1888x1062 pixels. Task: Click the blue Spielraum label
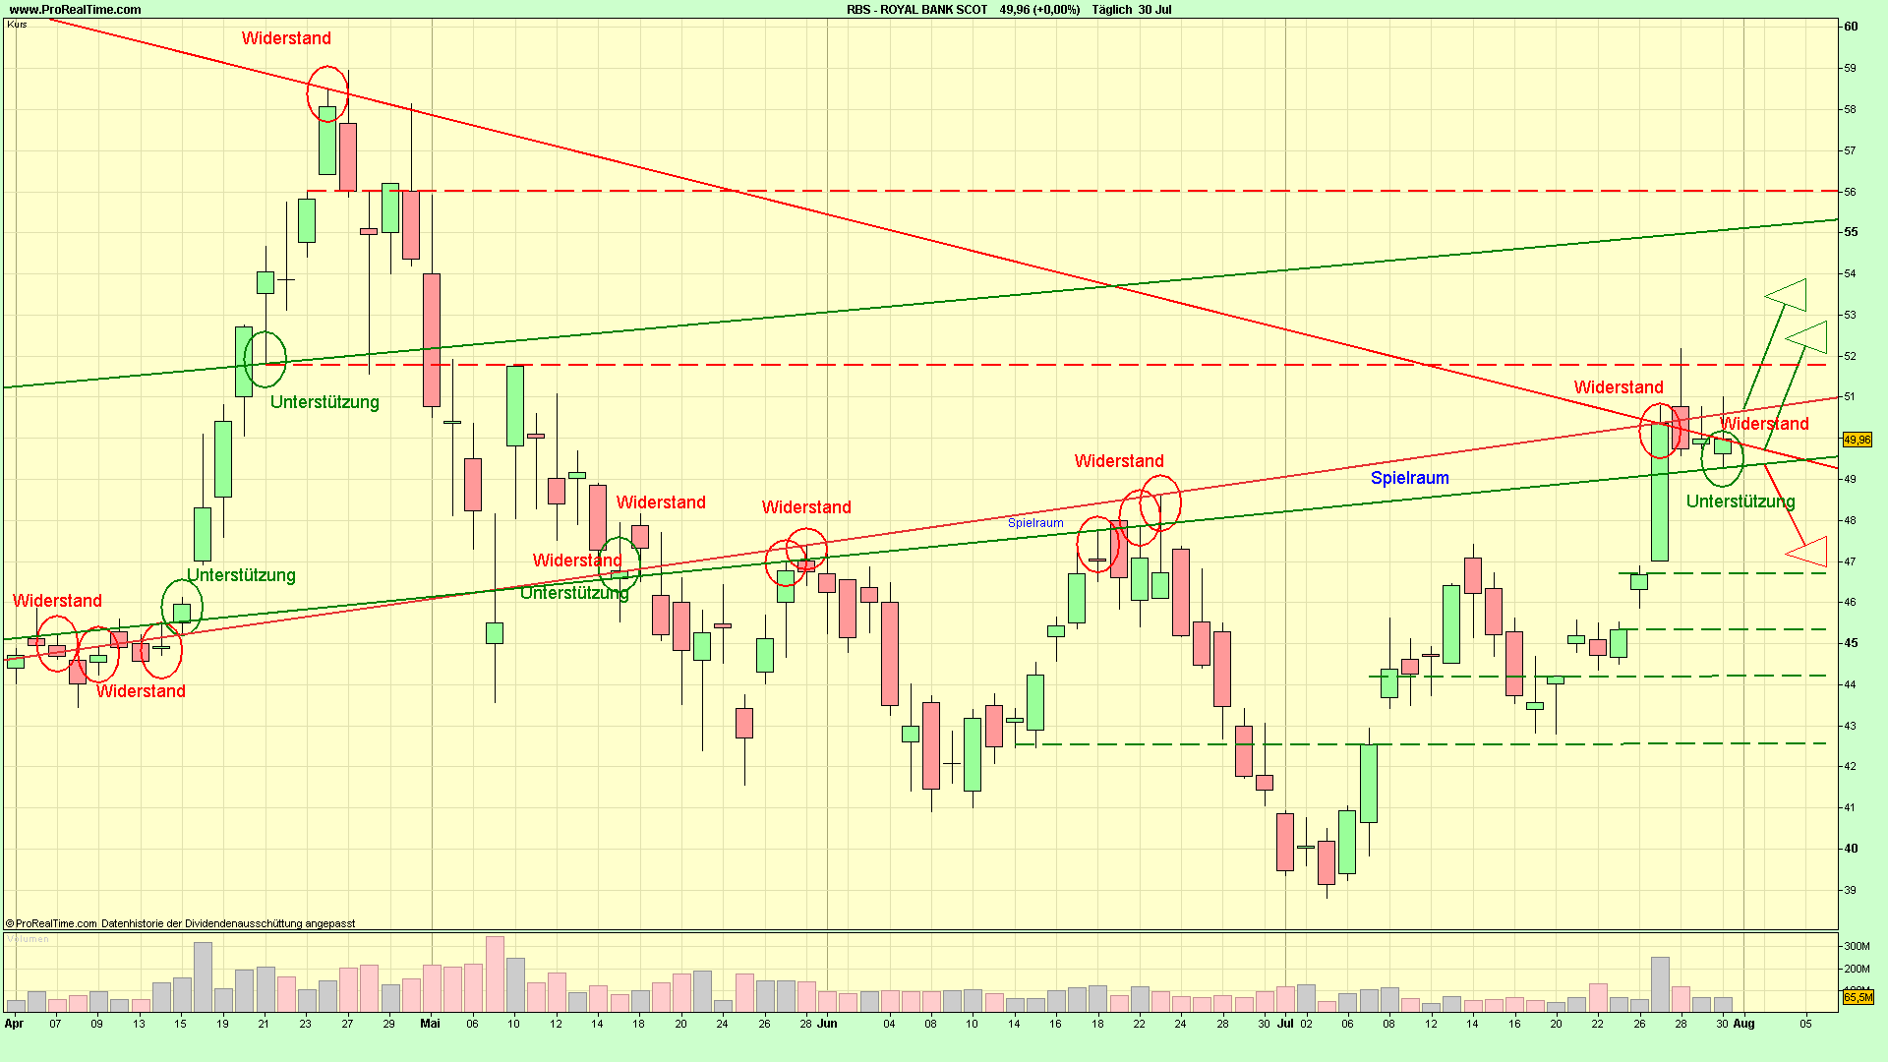click(x=1410, y=477)
